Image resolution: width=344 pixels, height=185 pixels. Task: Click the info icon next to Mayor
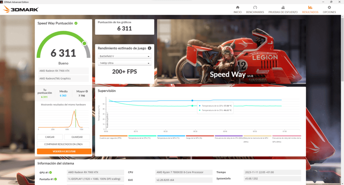click(87, 91)
